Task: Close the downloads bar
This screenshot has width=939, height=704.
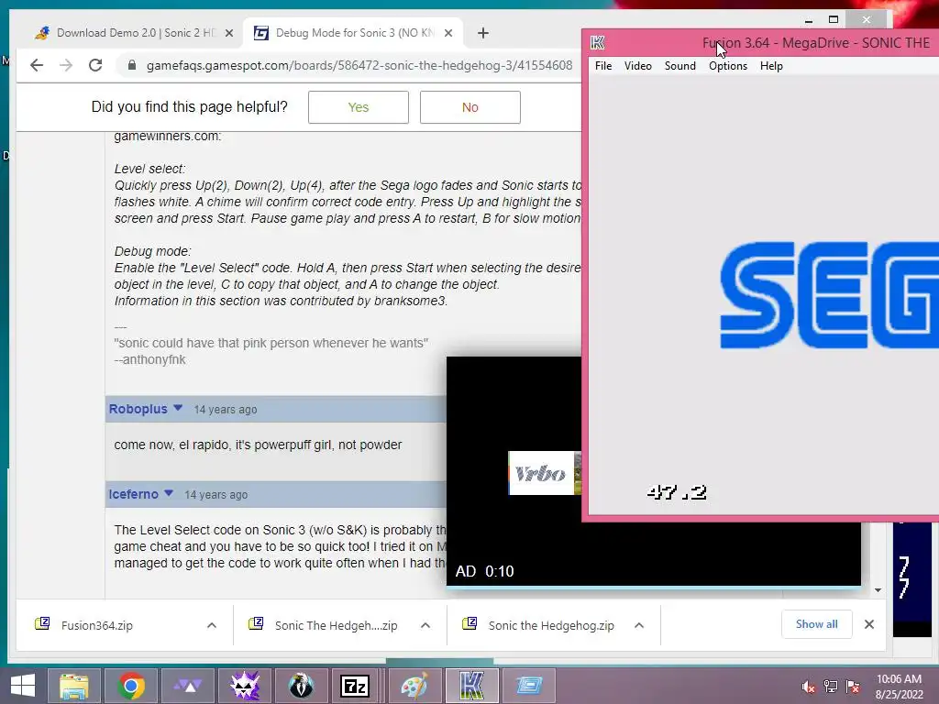Action: point(869,624)
